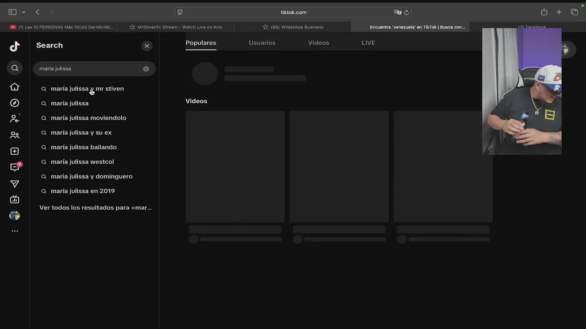Open the translate icon in address bar
This screenshot has width=586, height=329.
coord(397,12)
